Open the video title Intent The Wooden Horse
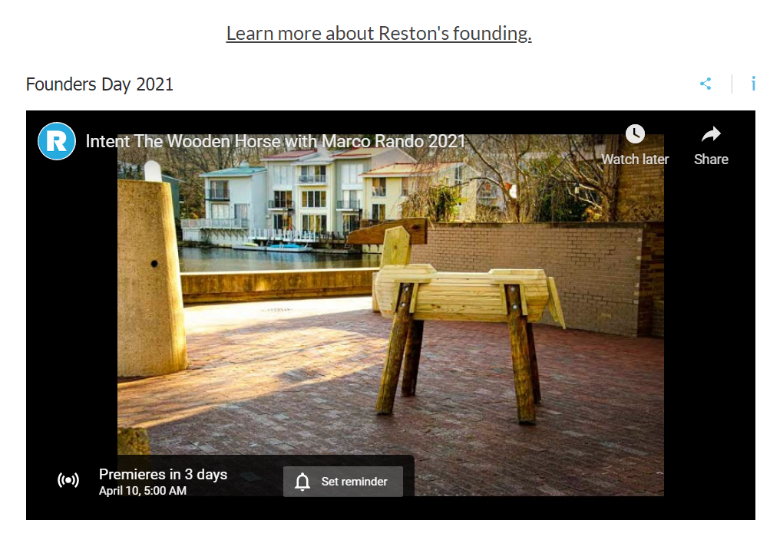Screen dimensions: 770x543 (x=275, y=141)
